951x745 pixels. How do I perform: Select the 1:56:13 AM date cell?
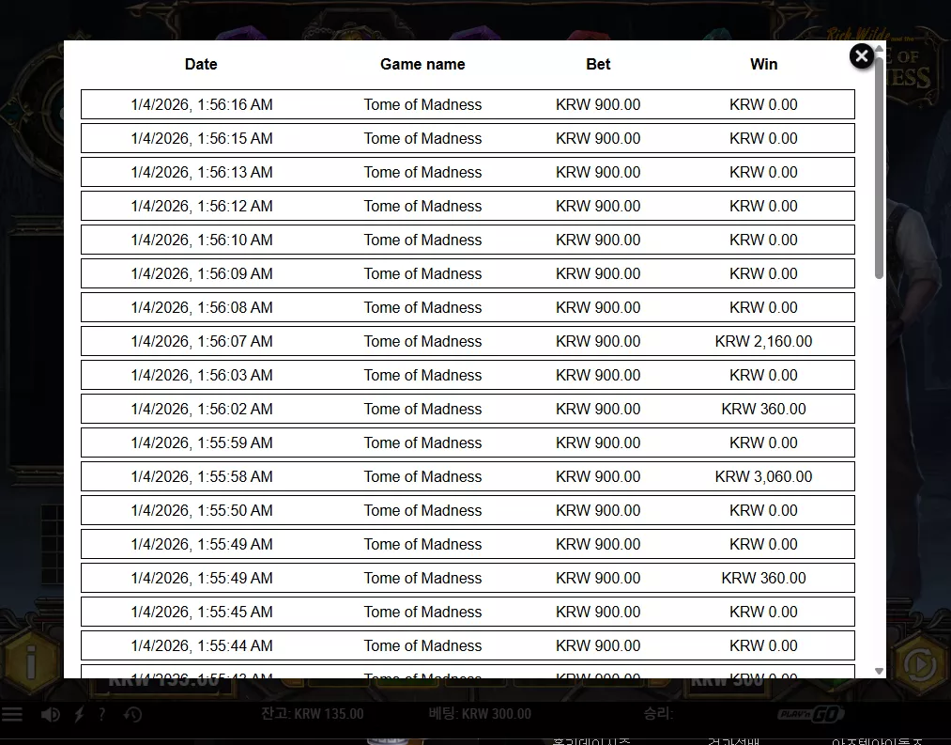(x=201, y=173)
